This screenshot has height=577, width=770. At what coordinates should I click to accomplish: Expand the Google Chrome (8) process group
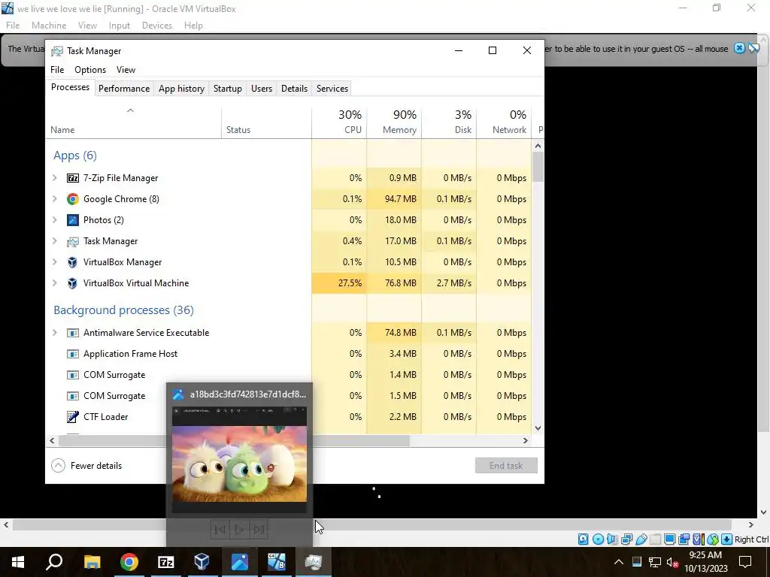click(x=55, y=198)
